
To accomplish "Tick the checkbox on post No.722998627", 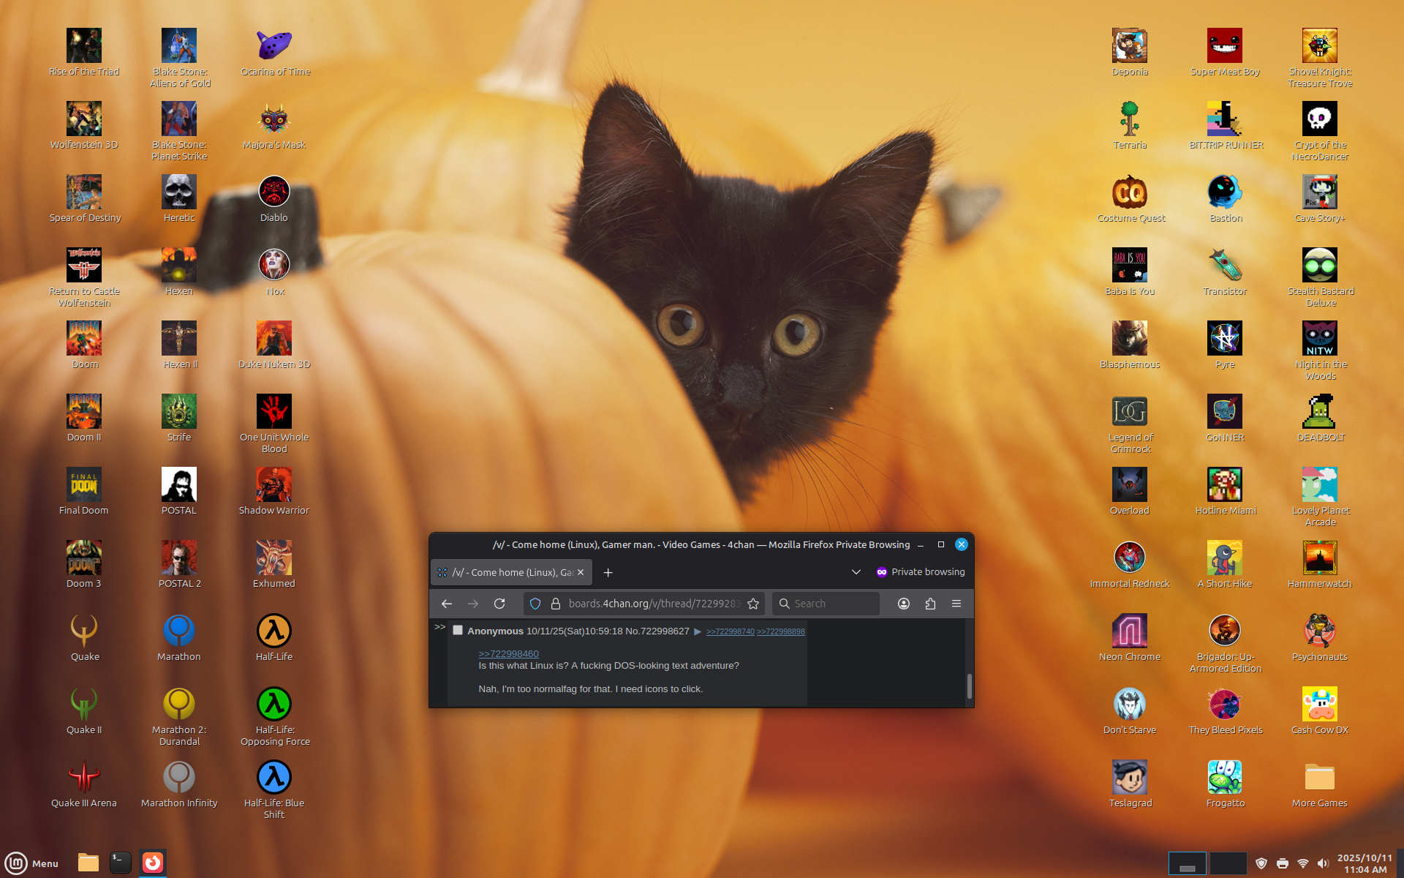I will coord(458,630).
